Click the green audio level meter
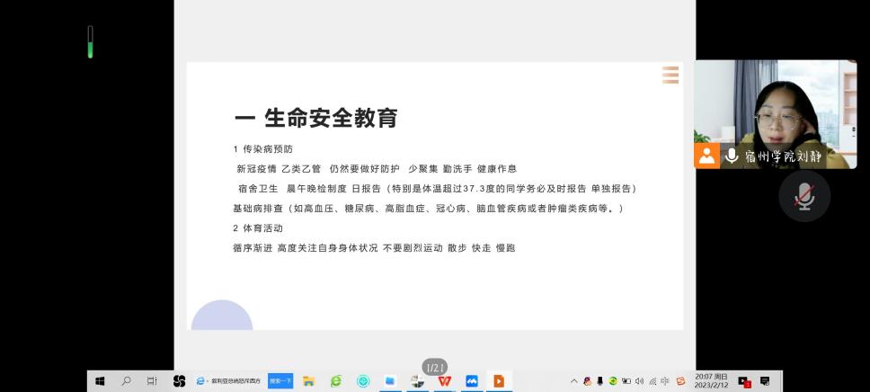 (x=90, y=42)
